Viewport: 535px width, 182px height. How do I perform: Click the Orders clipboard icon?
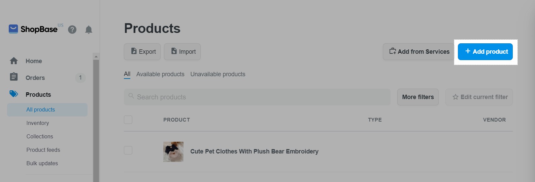tap(14, 77)
